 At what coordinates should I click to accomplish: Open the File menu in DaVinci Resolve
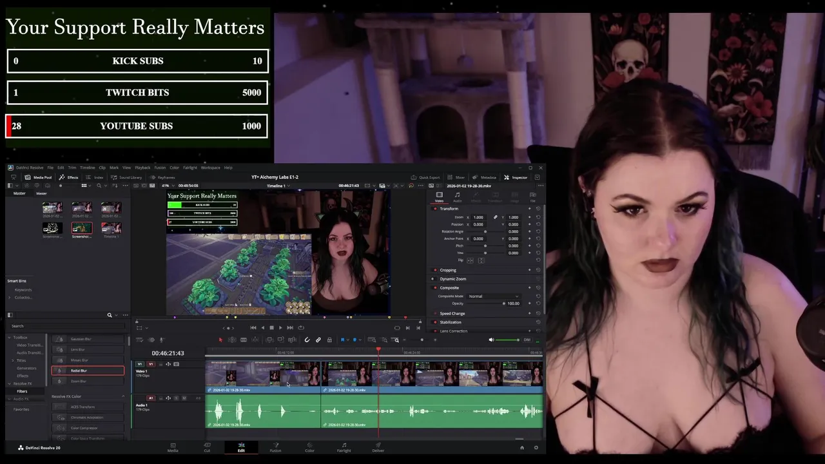pyautogui.click(x=50, y=168)
